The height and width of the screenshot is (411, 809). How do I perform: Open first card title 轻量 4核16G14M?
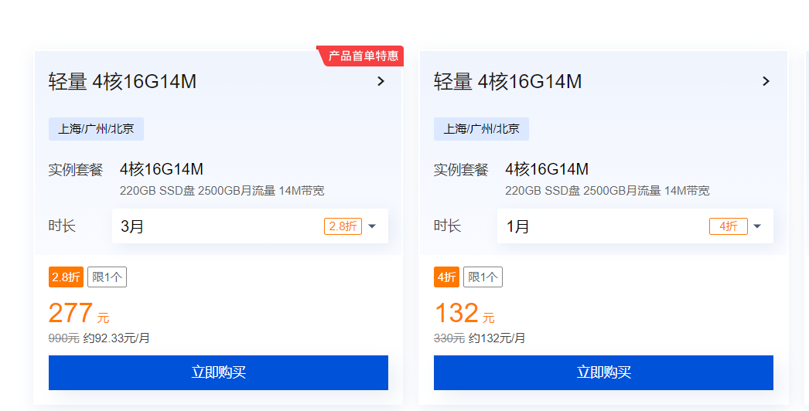(122, 81)
